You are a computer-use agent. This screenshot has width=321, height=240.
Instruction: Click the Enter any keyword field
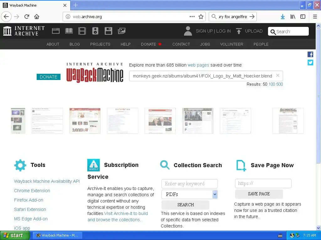[190, 184]
